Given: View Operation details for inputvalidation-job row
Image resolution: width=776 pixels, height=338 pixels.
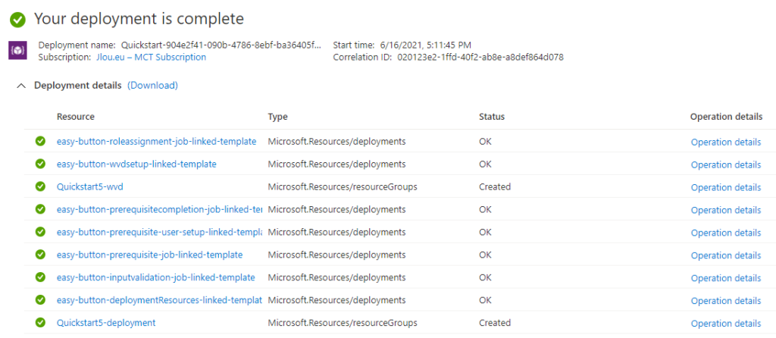Looking at the screenshot, I should tap(726, 278).
